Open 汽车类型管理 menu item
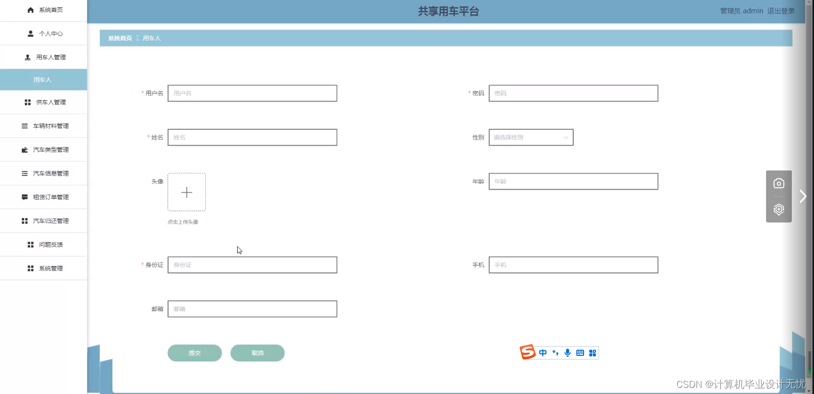Viewport: 814px width, 394px height. 43,150
